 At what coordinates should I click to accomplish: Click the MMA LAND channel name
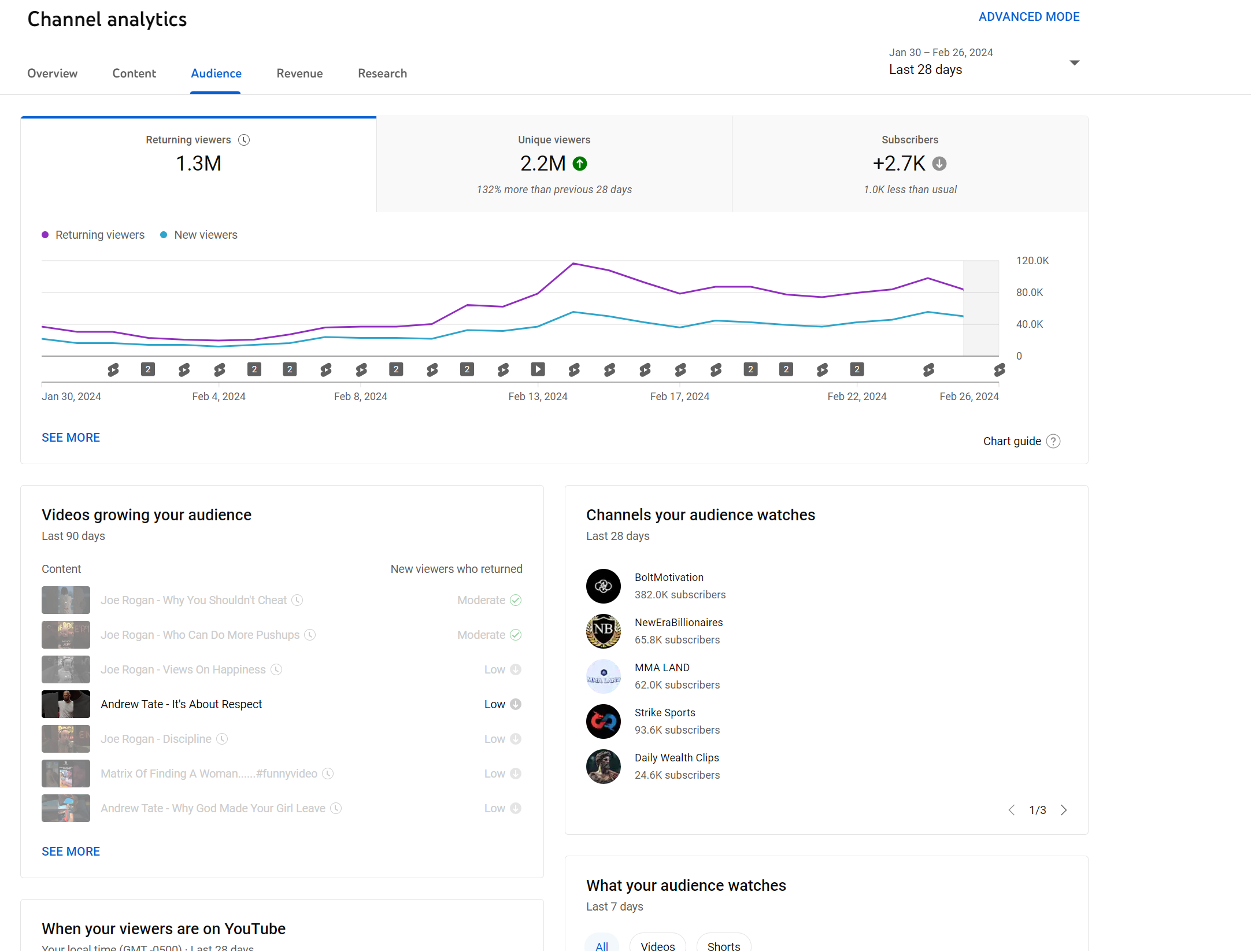(662, 668)
